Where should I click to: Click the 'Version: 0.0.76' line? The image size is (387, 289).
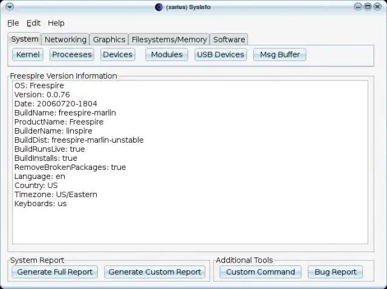tap(42, 95)
